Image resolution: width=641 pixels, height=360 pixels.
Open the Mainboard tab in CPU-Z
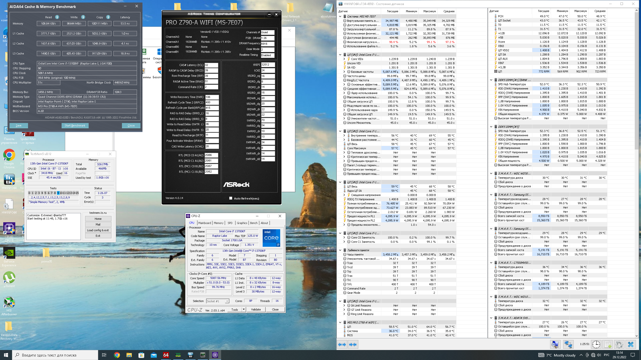coord(205,223)
